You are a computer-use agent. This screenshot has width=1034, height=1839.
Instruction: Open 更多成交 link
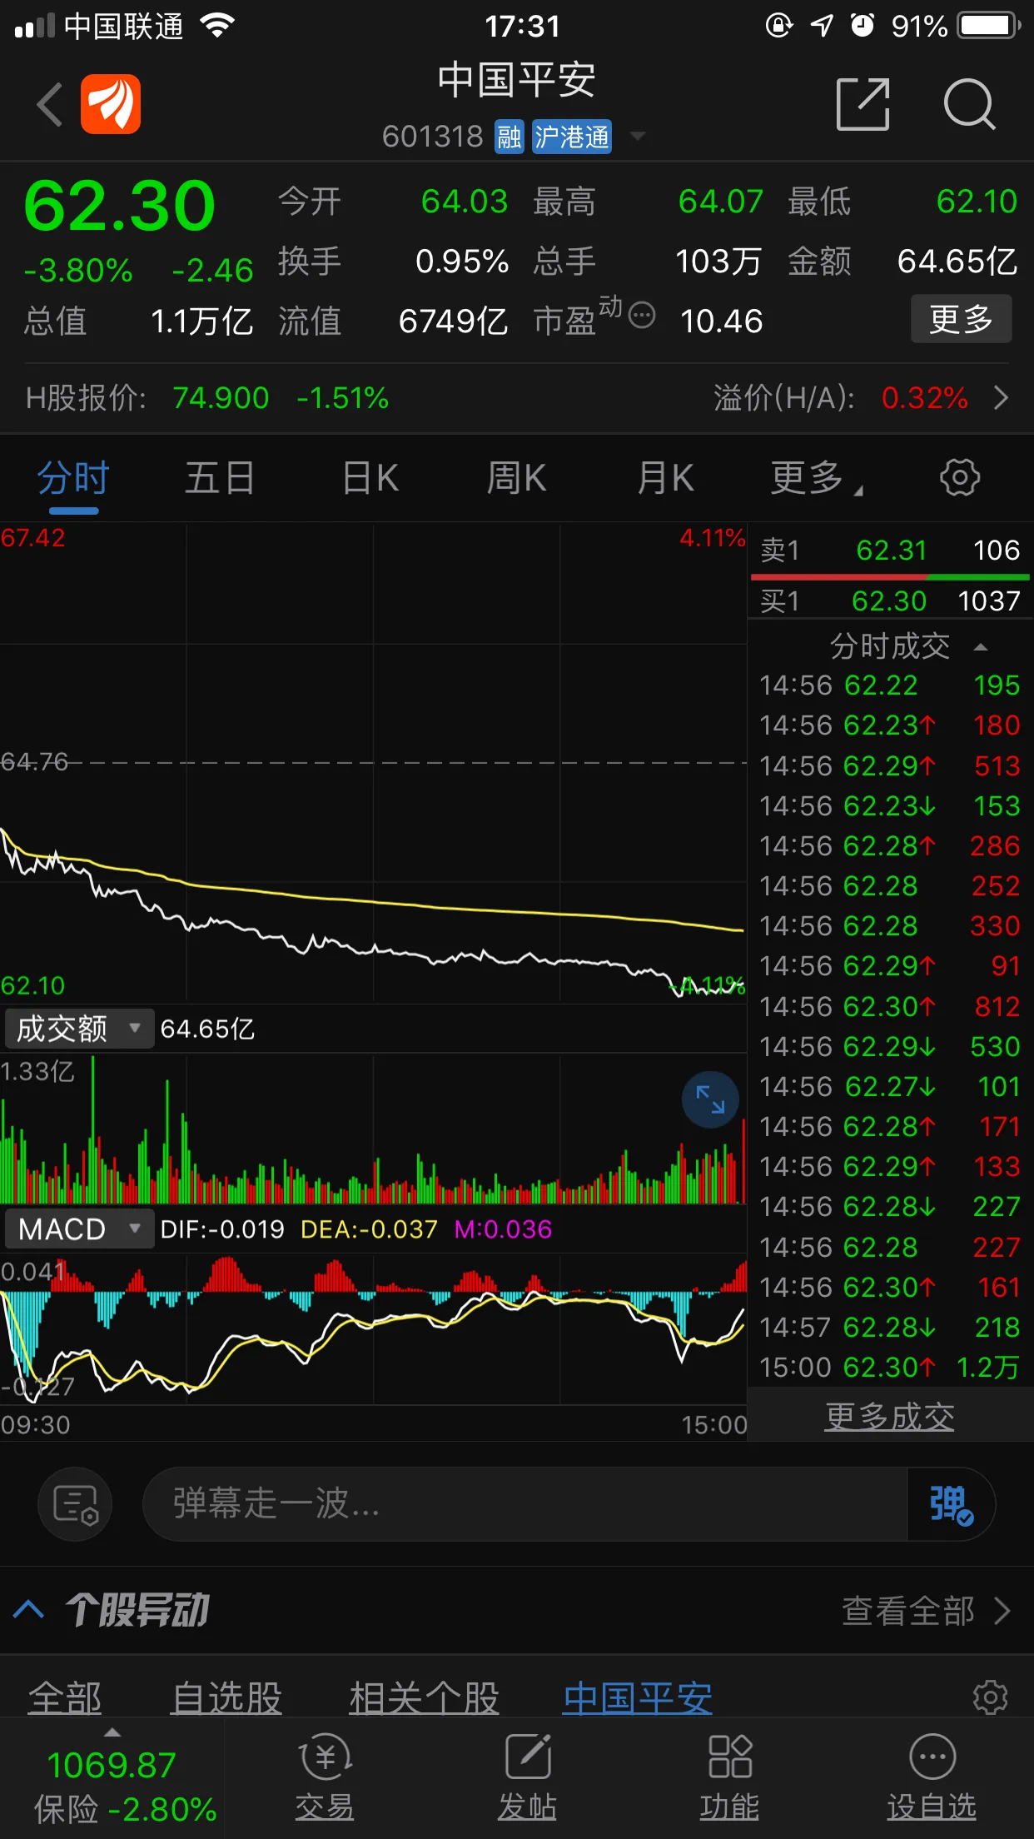[x=890, y=1417]
